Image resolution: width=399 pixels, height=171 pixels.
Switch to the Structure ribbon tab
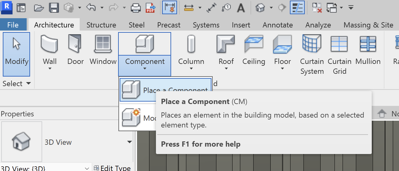coord(101,25)
